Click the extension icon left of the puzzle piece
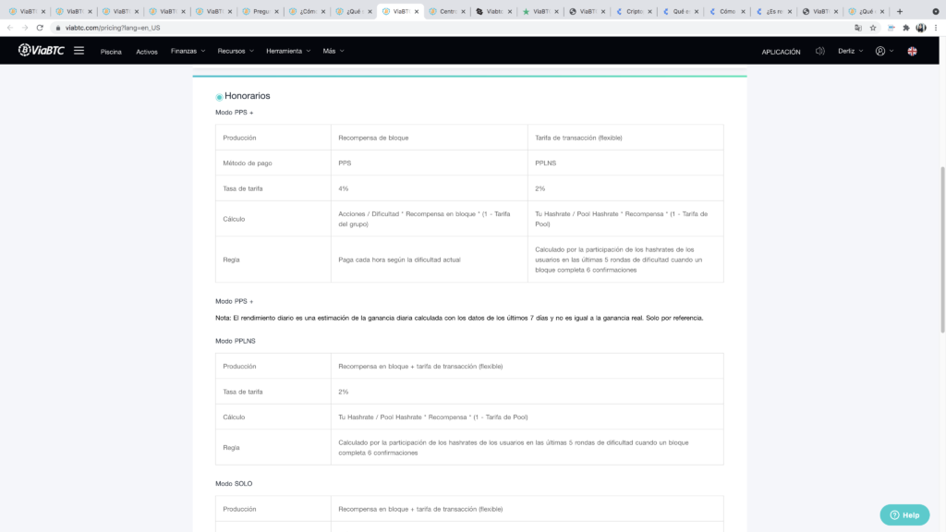Viewport: 946px width, 532px height. (891, 28)
